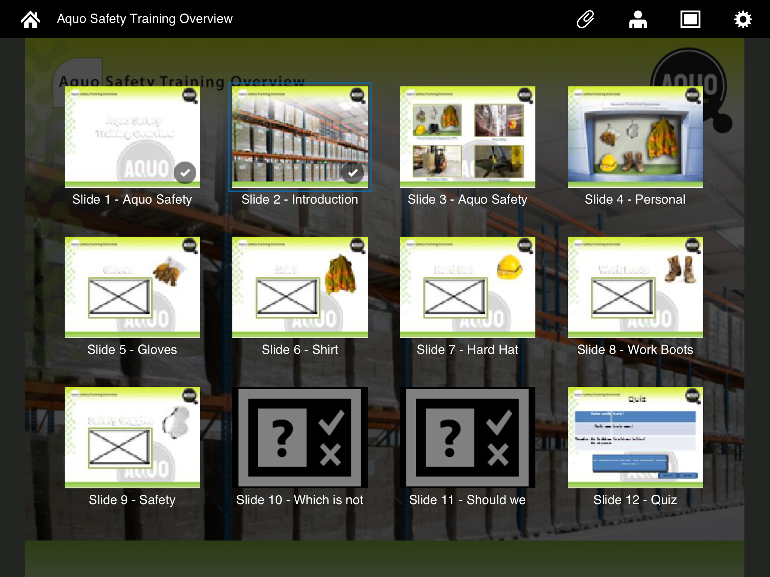Select the Slide 6 - Shirt thumbnail
This screenshot has height=577, width=770.
300,287
